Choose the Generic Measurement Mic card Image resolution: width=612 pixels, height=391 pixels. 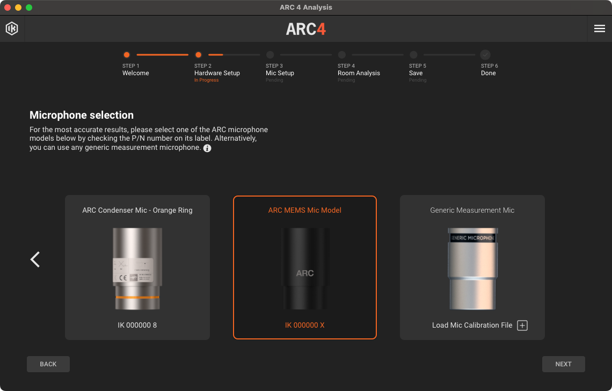point(472,267)
